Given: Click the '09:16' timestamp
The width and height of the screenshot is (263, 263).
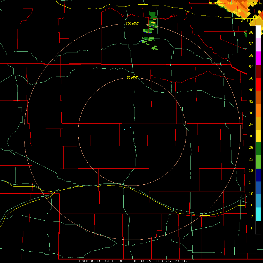Looking at the screenshot, I should tap(180, 261).
